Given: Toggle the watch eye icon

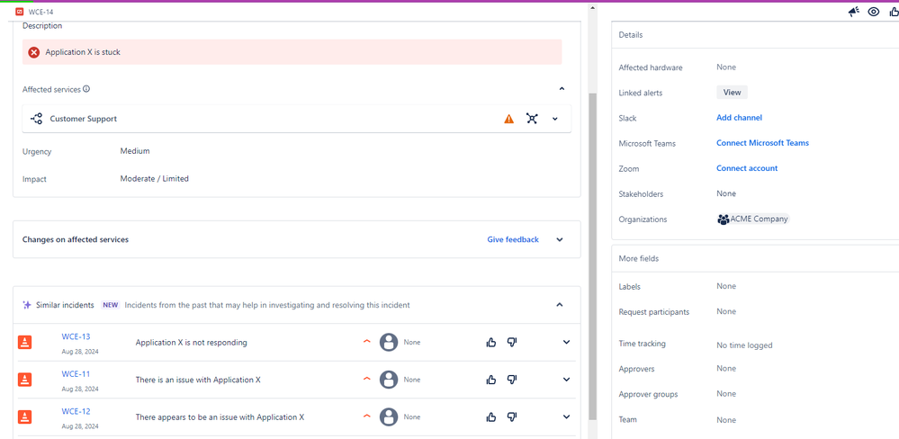Looking at the screenshot, I should pos(874,12).
